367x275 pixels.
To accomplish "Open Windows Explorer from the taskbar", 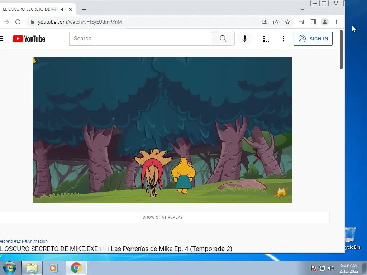I will point(32,268).
